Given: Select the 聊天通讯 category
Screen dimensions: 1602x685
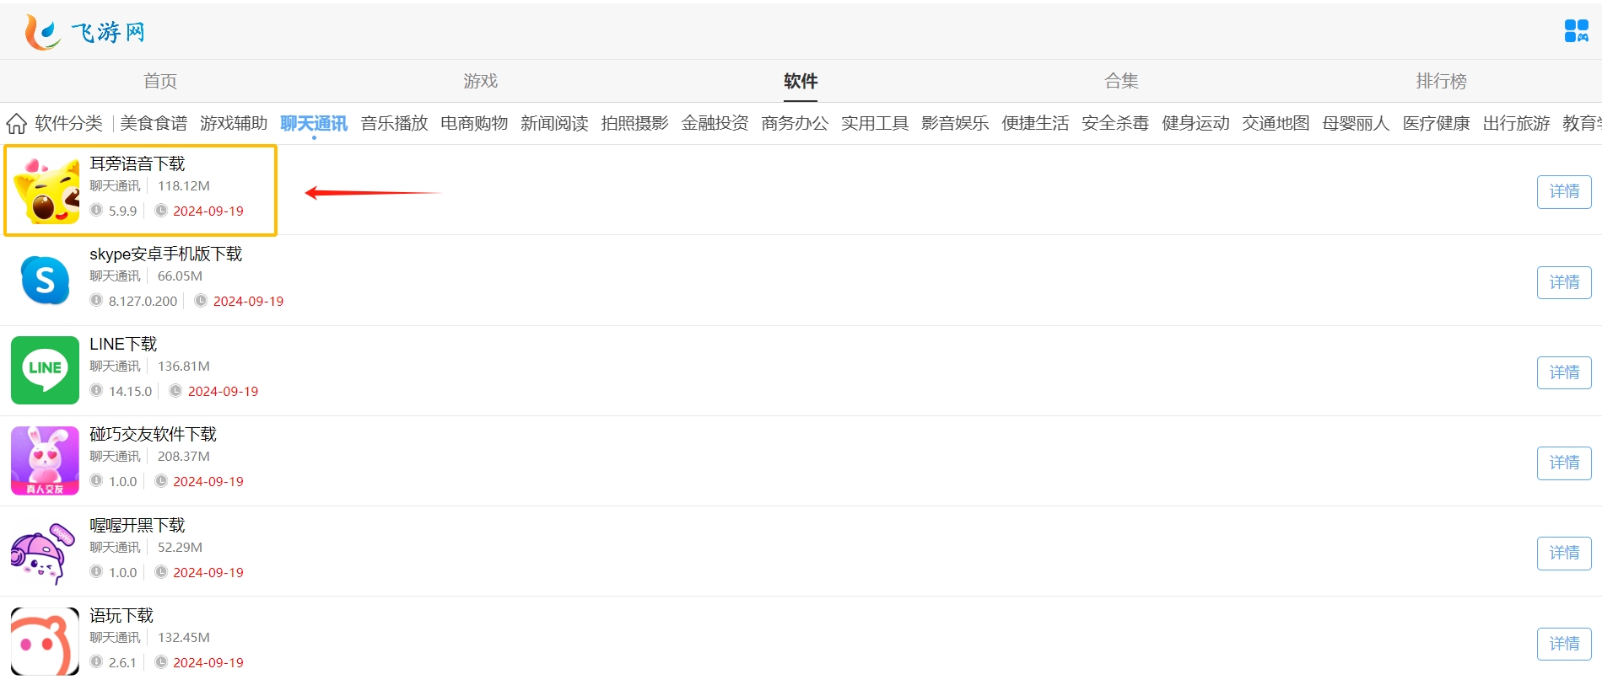Looking at the screenshot, I should click(314, 123).
